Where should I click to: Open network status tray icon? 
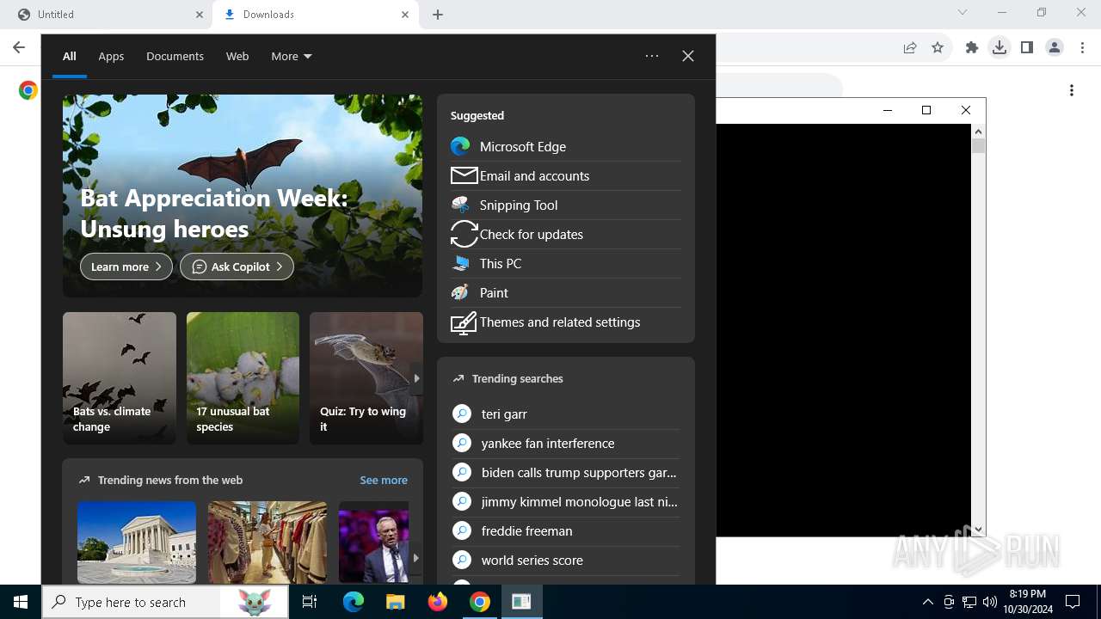click(969, 602)
